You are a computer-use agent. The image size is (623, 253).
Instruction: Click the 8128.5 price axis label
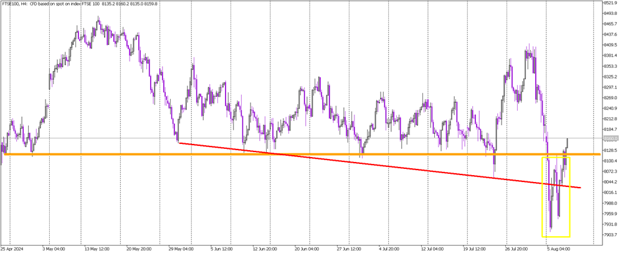(610, 151)
